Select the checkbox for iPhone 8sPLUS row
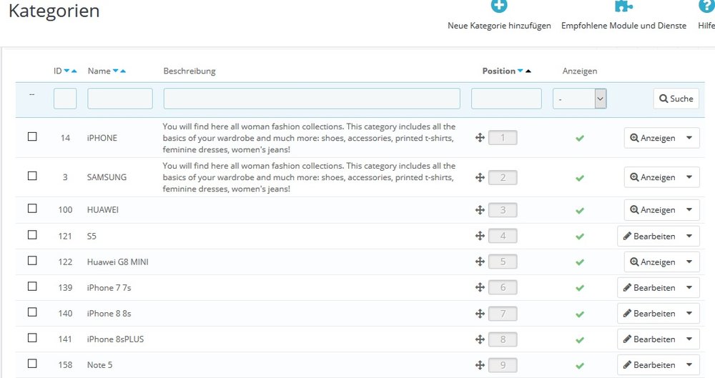715x378 pixels. pyautogui.click(x=32, y=338)
